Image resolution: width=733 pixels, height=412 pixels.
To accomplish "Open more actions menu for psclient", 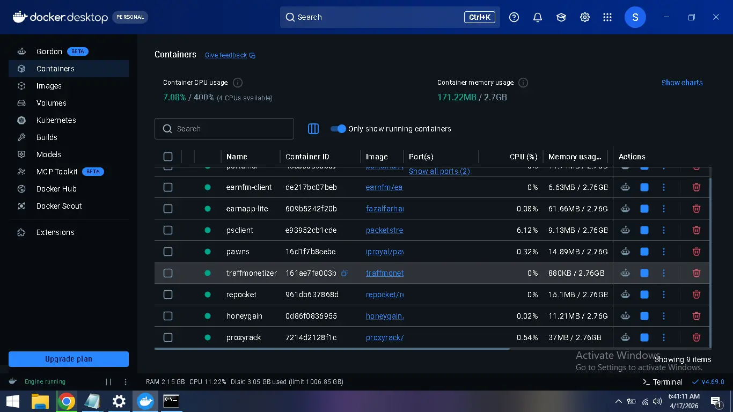I will tap(664, 230).
